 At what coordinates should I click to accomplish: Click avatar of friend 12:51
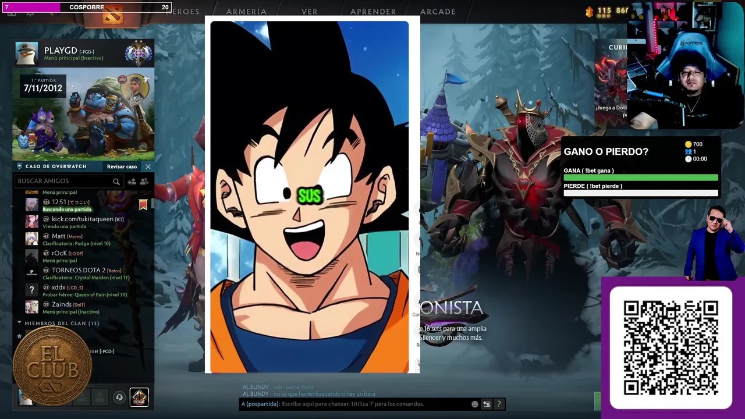point(31,205)
